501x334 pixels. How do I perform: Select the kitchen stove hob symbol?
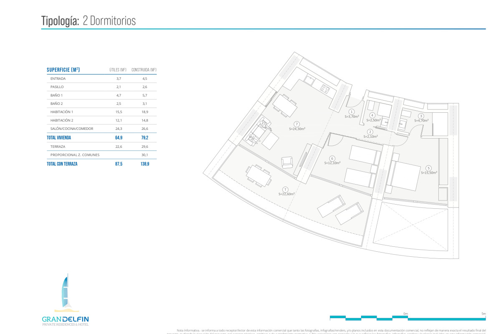[325, 88]
